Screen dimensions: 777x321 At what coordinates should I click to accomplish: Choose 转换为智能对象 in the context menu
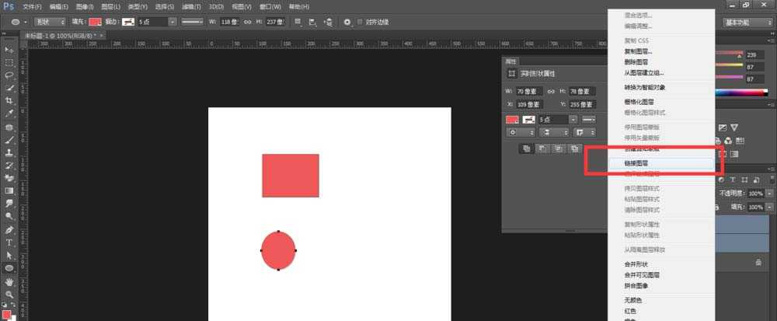(644, 87)
